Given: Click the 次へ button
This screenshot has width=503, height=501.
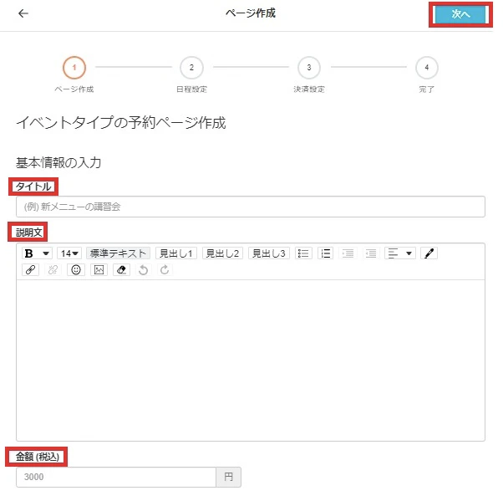Looking at the screenshot, I should coord(460,14).
